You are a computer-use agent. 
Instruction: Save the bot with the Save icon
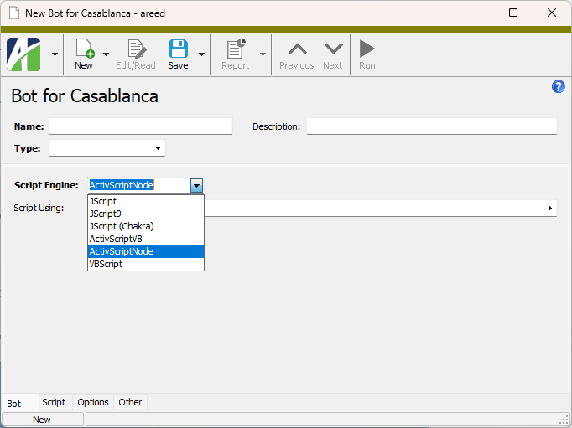[178, 54]
